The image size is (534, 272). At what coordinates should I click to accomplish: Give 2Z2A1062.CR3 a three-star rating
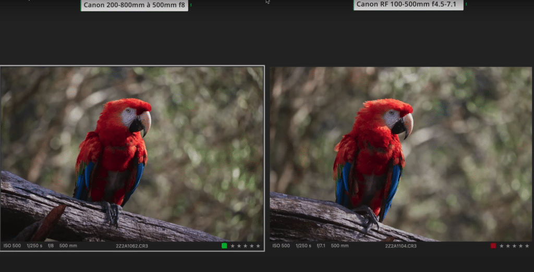245,246
